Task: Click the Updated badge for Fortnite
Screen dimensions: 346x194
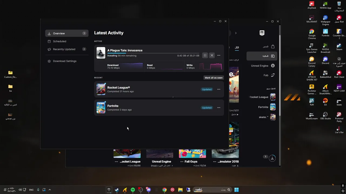Action: tap(207, 108)
